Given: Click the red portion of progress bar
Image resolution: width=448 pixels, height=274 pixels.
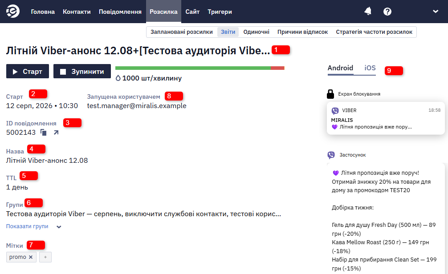Looking at the screenshot, I should [x=277, y=68].
